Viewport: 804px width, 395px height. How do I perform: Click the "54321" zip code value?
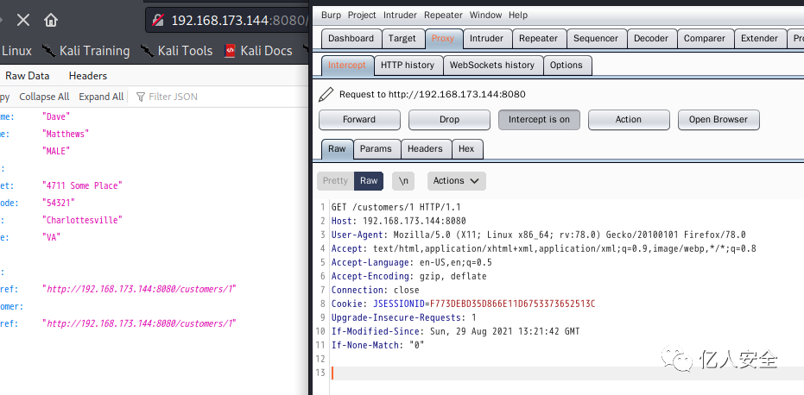[x=59, y=203]
